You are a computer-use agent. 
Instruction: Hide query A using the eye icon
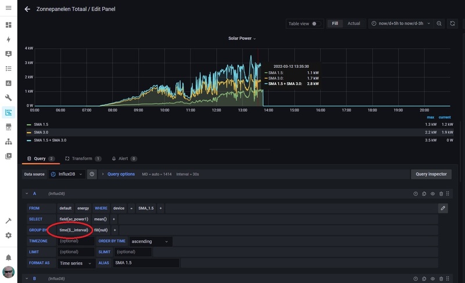click(433, 194)
